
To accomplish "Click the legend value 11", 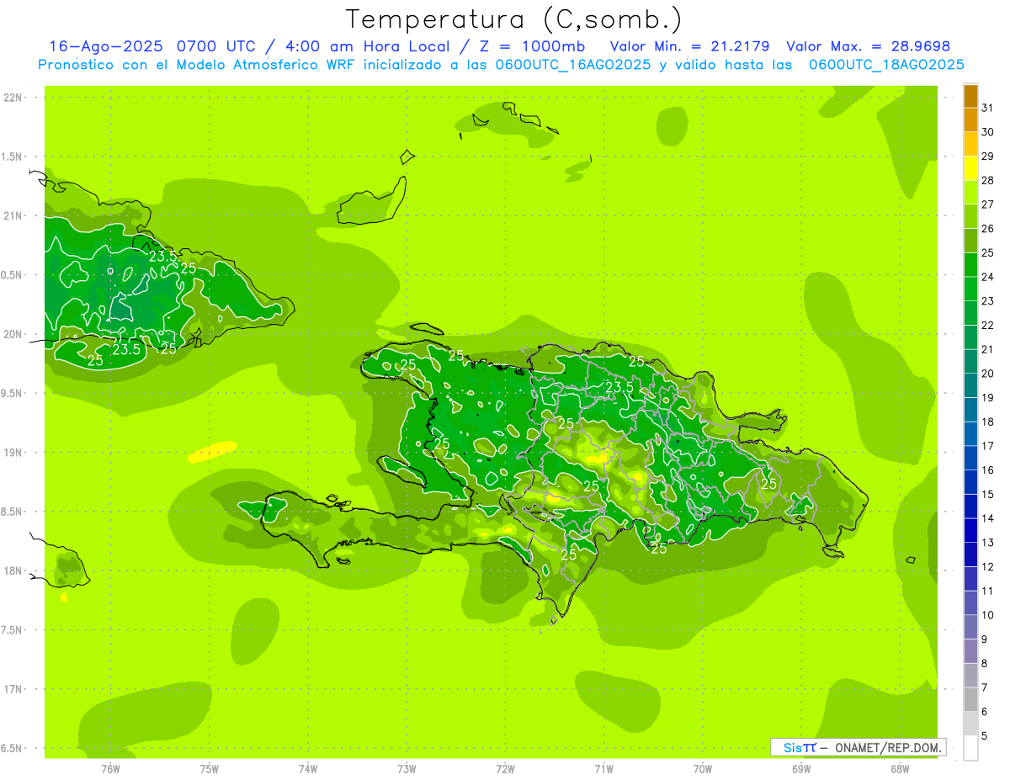I will [x=987, y=591].
